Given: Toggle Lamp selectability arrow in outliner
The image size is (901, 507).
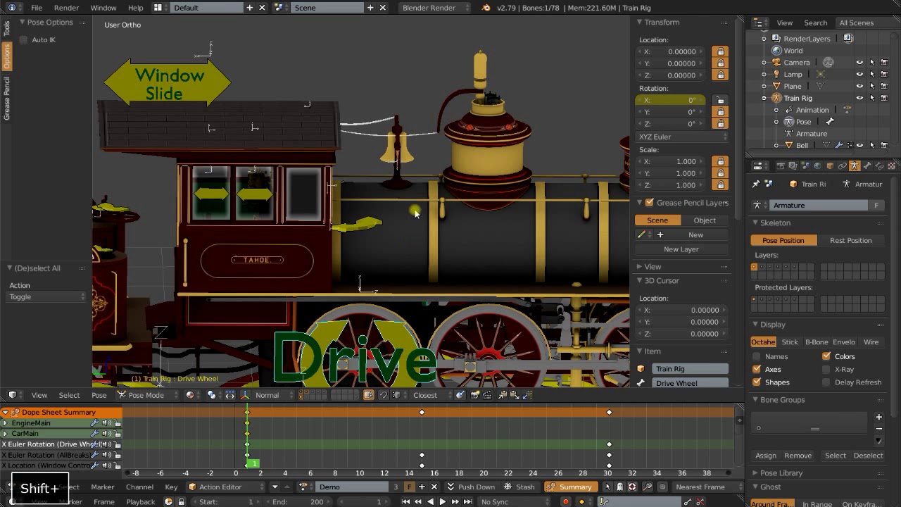Looking at the screenshot, I should [872, 74].
